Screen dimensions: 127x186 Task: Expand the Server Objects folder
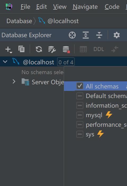click(x=14, y=82)
